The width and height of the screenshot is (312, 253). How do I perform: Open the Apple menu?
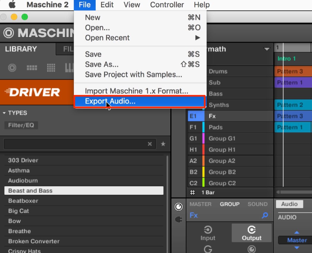coord(12,4)
